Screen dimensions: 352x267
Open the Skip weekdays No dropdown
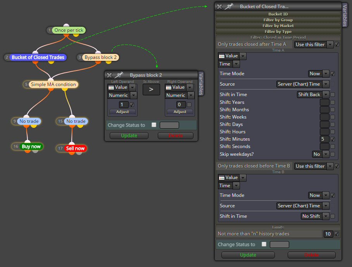pyautogui.click(x=321, y=154)
